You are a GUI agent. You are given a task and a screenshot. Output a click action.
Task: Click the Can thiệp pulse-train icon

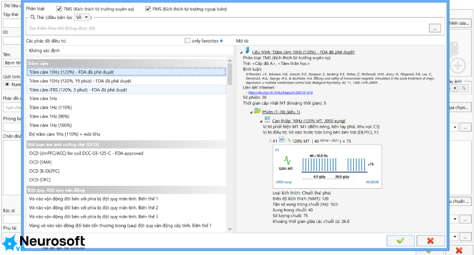[x=267, y=120]
